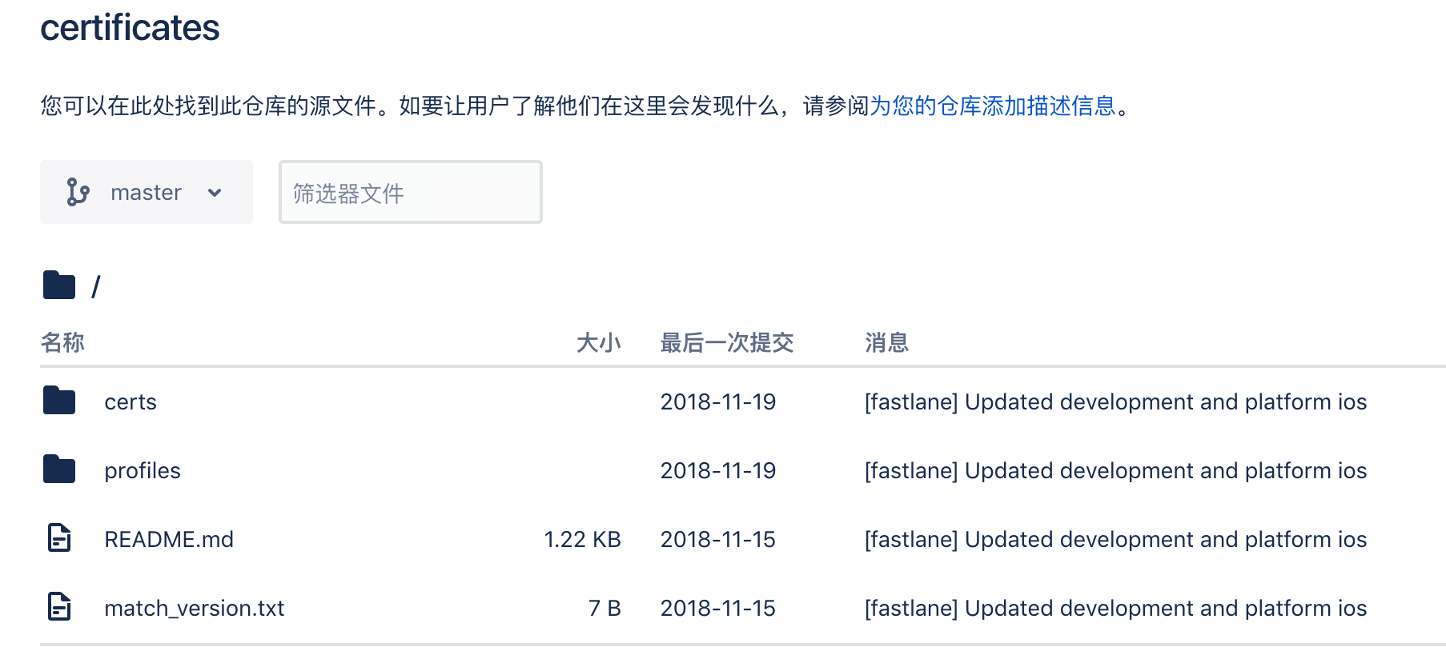Focus the 筛选器文件 filter input
The height and width of the screenshot is (651, 1446).
click(x=411, y=192)
